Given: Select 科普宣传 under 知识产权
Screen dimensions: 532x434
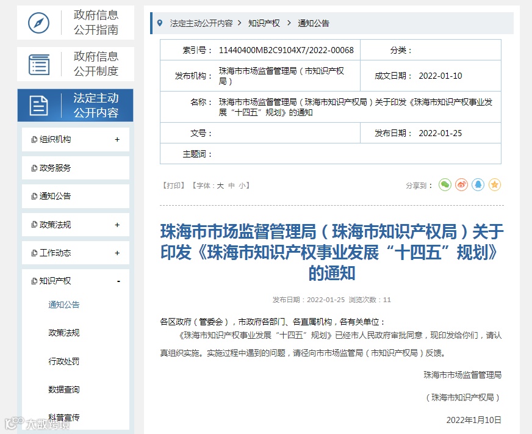Looking at the screenshot, I should tap(64, 418).
